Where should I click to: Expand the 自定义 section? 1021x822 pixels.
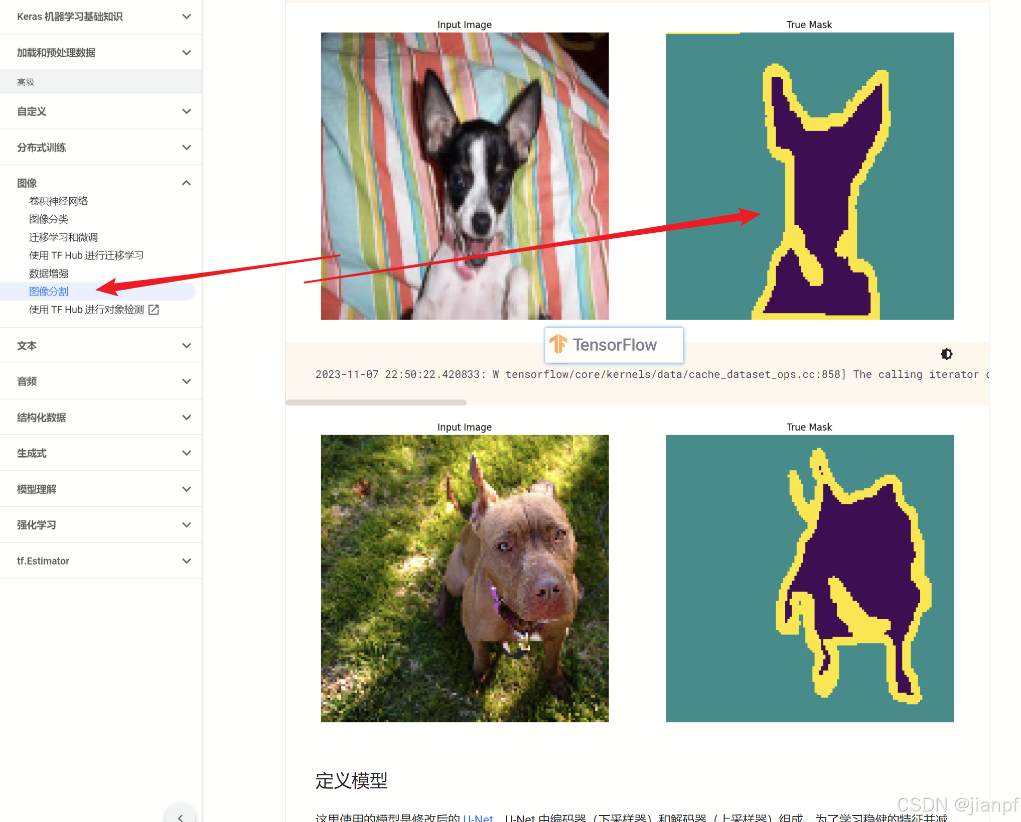(186, 111)
